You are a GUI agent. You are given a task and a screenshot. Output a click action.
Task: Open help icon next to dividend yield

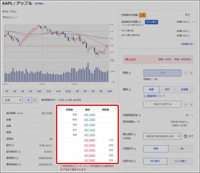click(20, 152)
